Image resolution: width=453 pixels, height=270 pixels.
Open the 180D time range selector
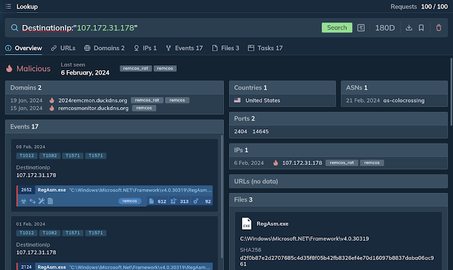385,28
